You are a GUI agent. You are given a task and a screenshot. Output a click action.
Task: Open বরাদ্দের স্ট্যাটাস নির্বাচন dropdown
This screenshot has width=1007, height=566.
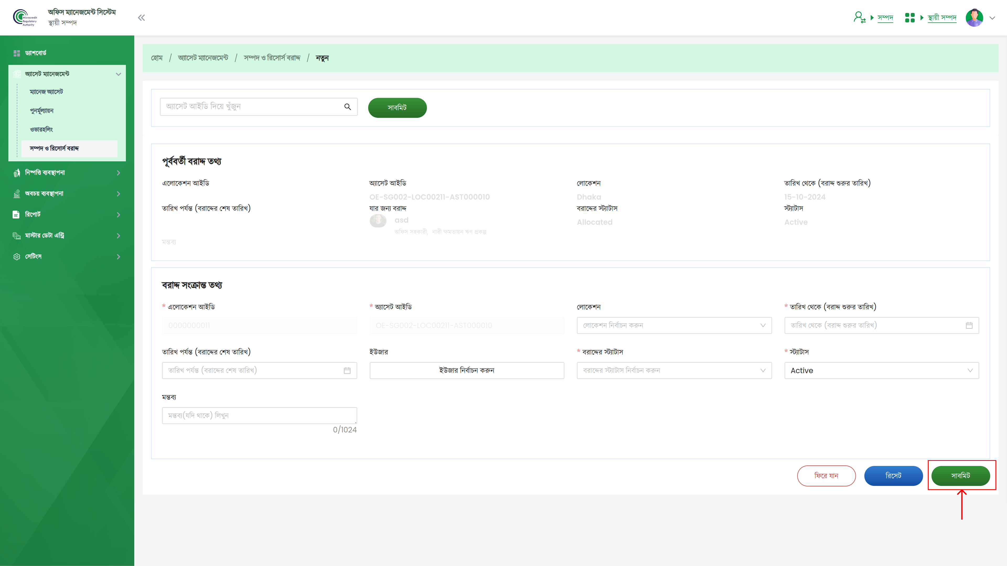coord(674,370)
